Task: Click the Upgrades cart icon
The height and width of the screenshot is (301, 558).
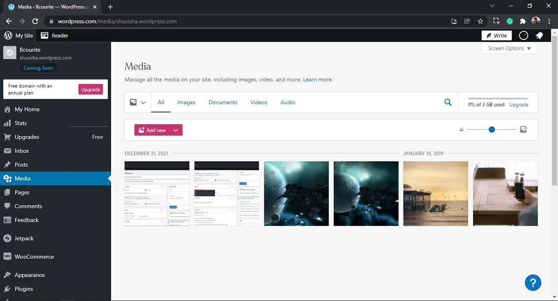Action: pyautogui.click(x=7, y=137)
